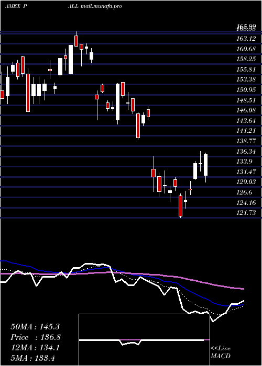Click the 148.51 price level label
The height and width of the screenshot is (366, 262).
[x=246, y=100]
